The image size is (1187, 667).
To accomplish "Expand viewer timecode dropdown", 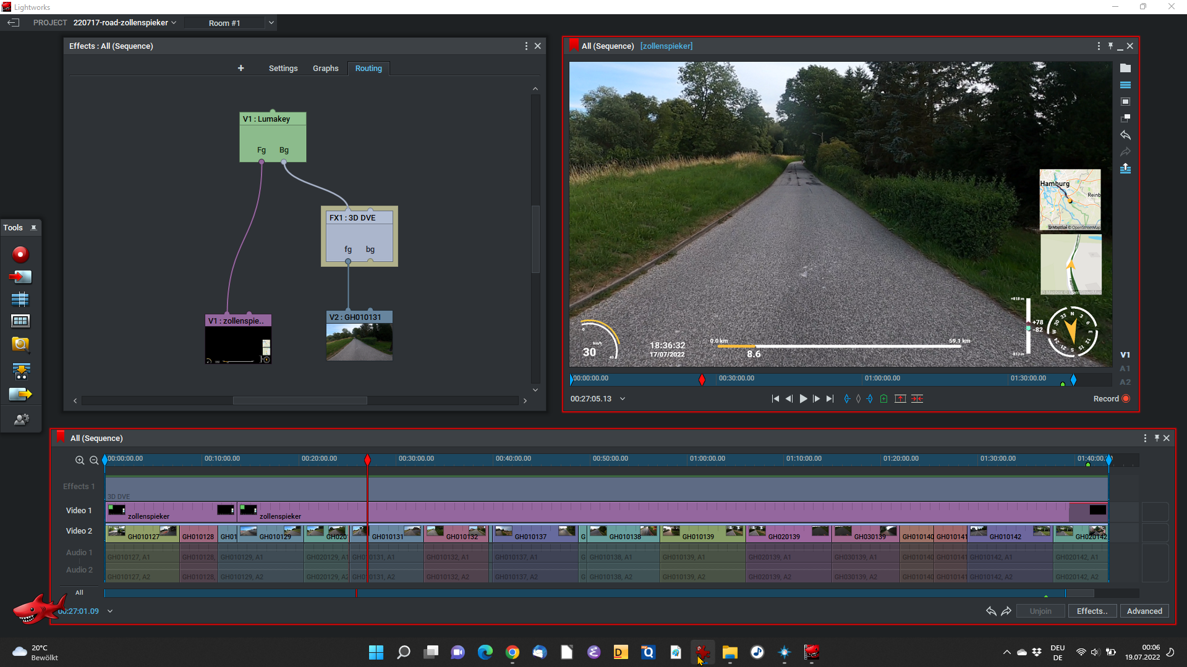I will click(623, 399).
